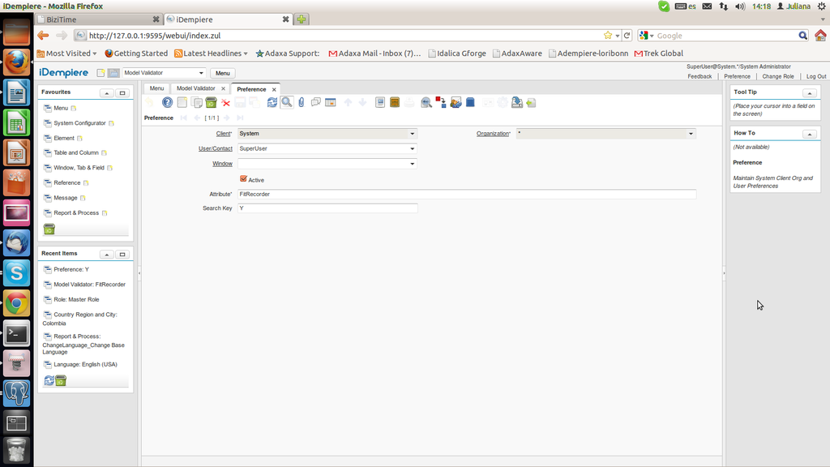830x467 pixels.
Task: Switch to the Model Validator tab
Action: [x=196, y=88]
